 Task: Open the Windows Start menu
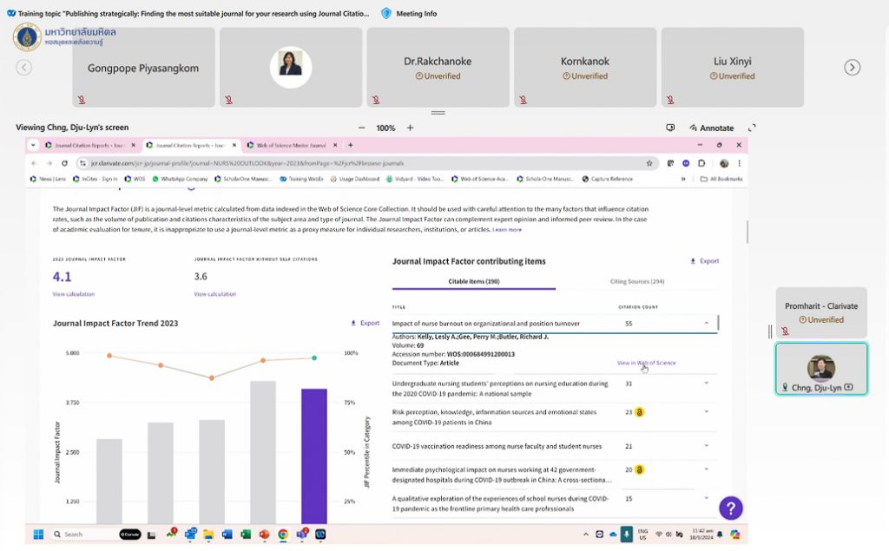tap(38, 534)
